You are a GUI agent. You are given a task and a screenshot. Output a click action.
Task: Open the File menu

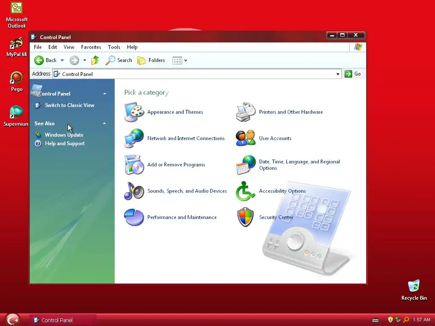[38, 47]
